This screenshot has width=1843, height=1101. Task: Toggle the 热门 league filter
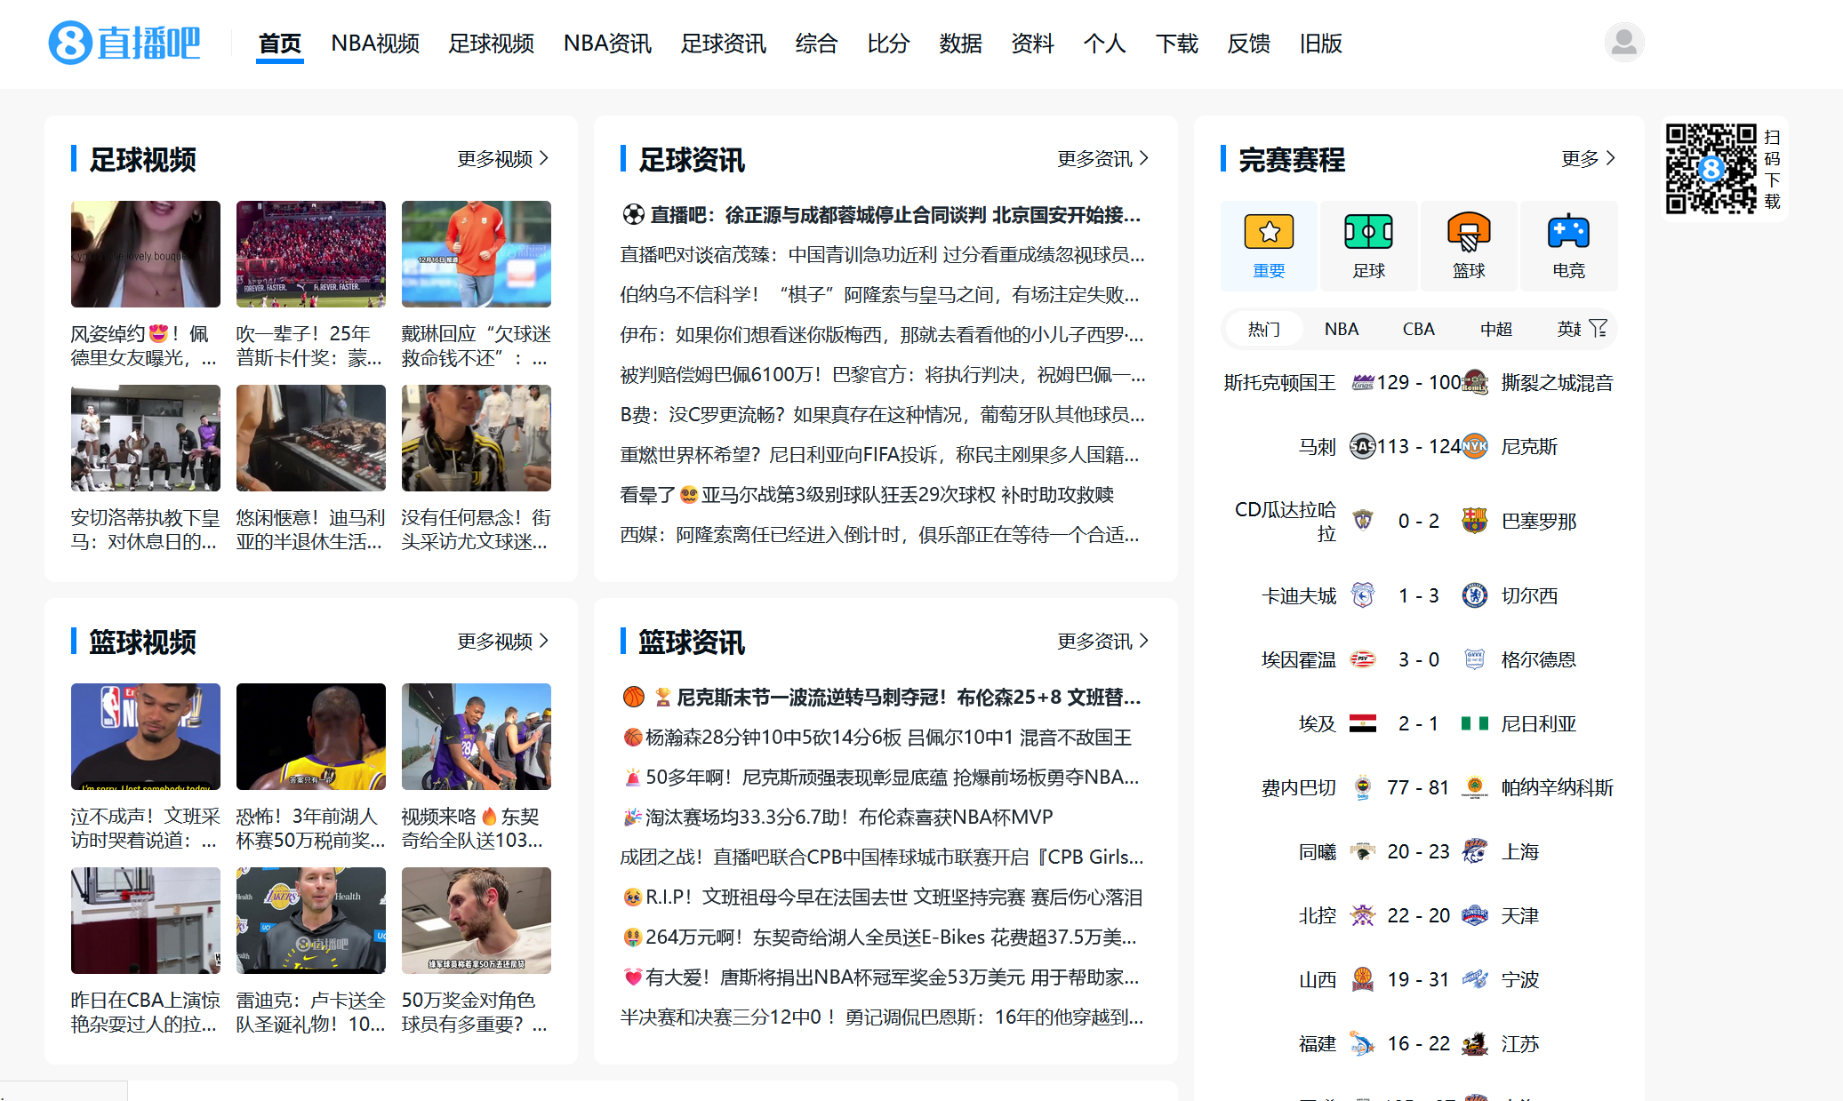pos(1263,330)
